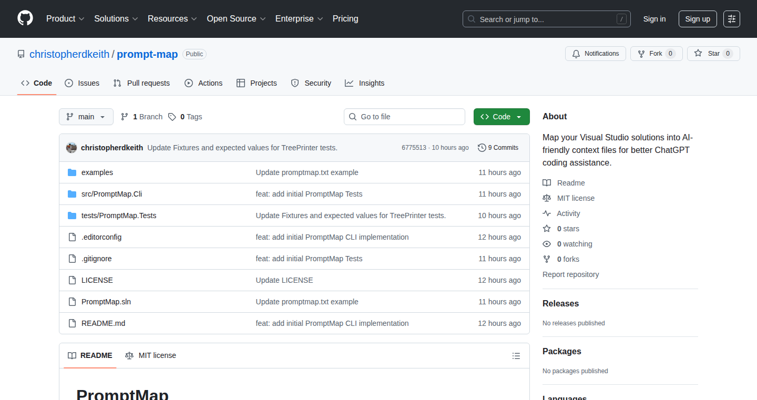This screenshot has height=400, width=757.
Task: Click the Packages heading link
Action: tap(562, 352)
